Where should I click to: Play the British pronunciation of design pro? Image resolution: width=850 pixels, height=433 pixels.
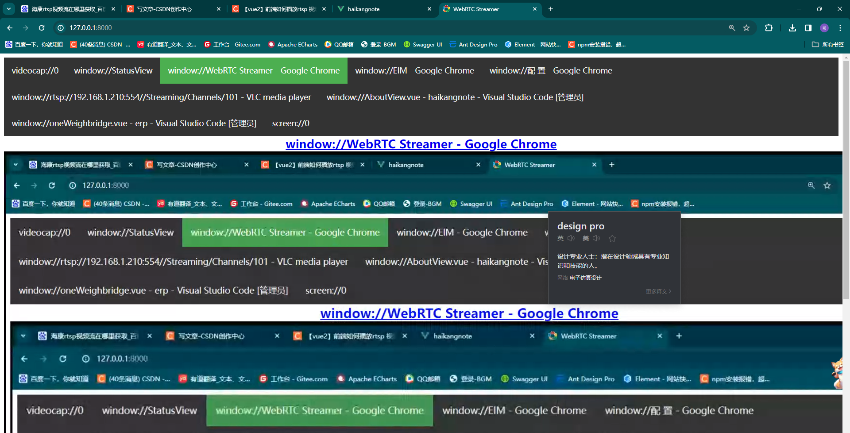(571, 238)
